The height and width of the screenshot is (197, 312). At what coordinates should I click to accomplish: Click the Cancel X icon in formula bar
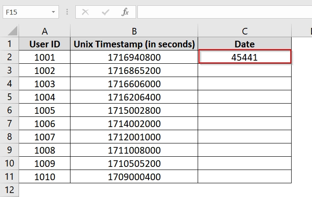(x=86, y=12)
